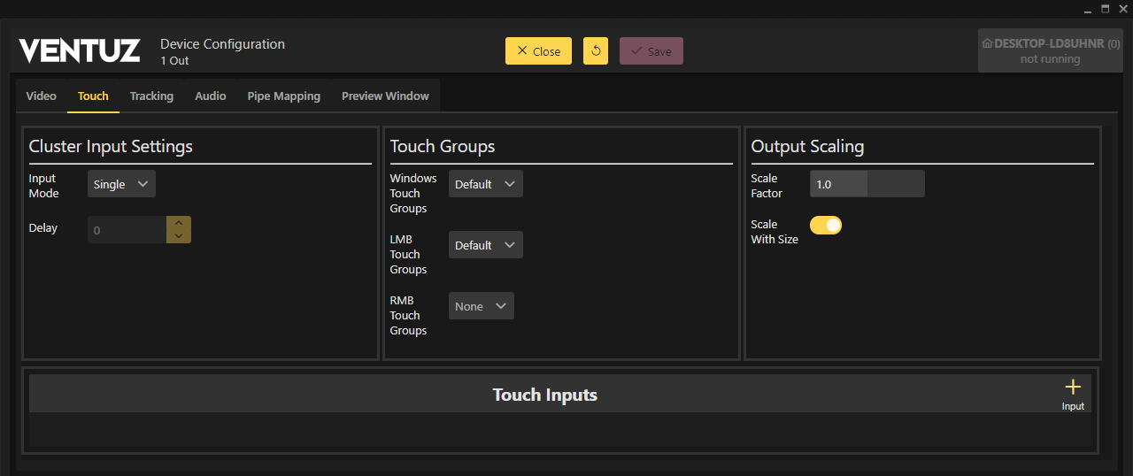Switch to the Video tab
1133x476 pixels.
(42, 96)
